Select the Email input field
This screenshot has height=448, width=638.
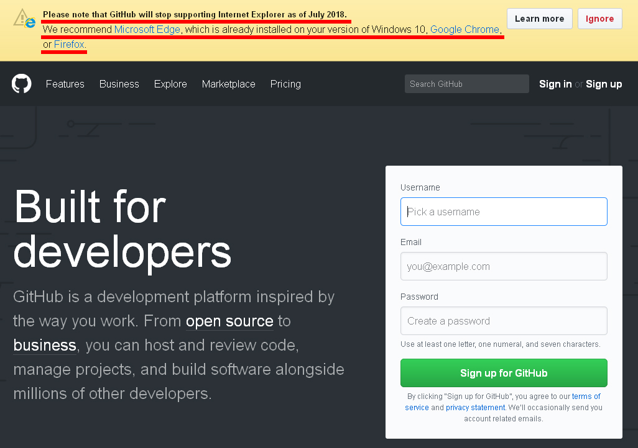504,266
